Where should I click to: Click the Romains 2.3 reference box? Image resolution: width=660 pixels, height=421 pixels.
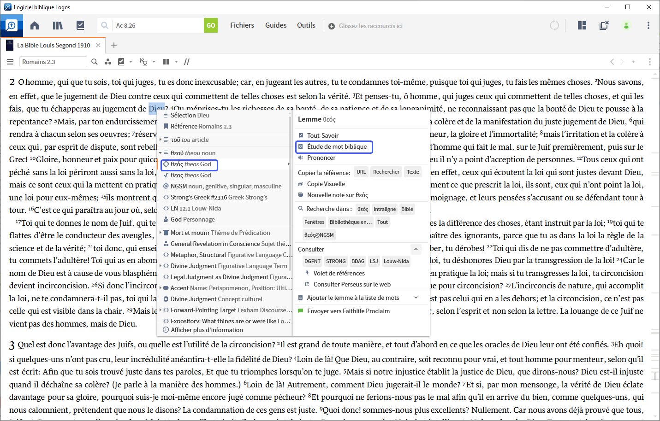pyautogui.click(x=53, y=62)
